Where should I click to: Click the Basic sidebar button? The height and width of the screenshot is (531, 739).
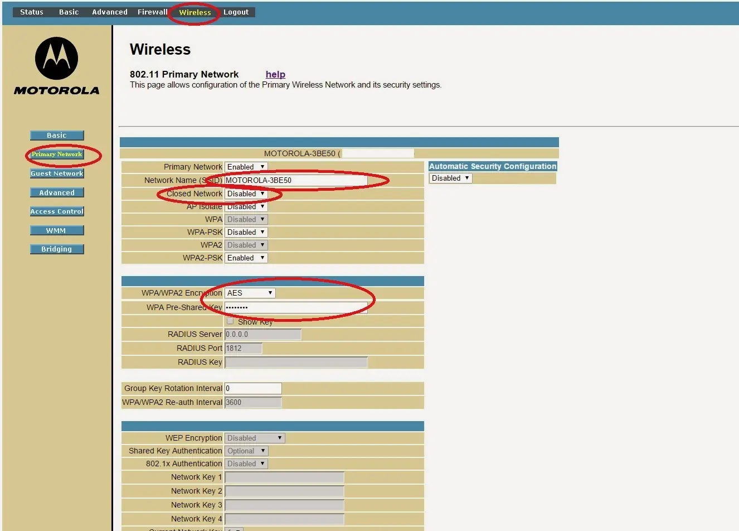coord(57,135)
